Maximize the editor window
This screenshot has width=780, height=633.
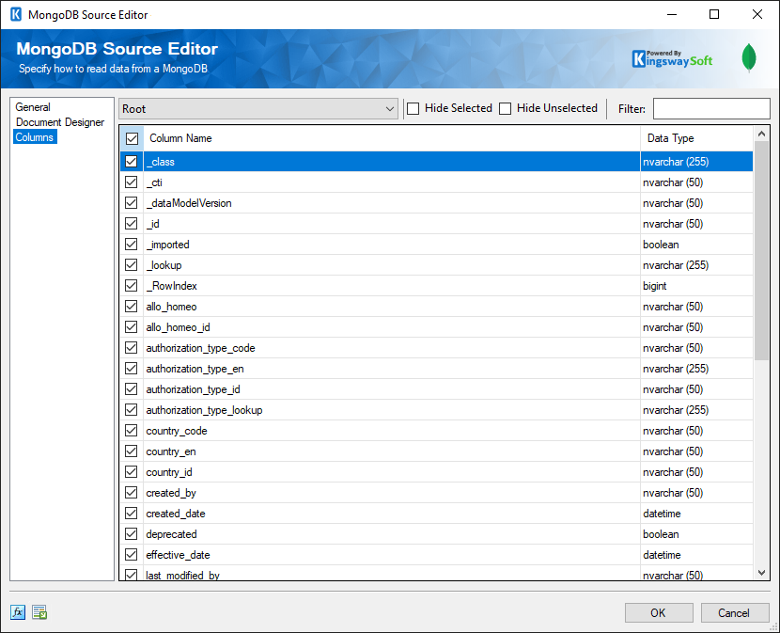tap(714, 14)
